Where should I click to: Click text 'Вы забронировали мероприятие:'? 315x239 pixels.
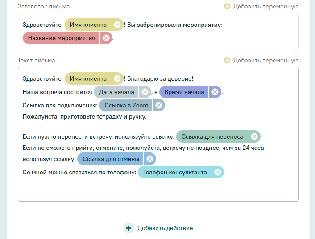175,25
